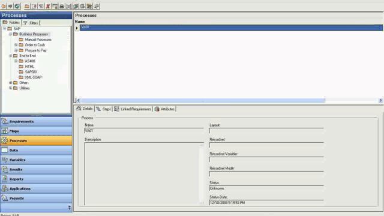The image size is (384, 216).
Task: Expand the Other folder
Action: (11, 83)
